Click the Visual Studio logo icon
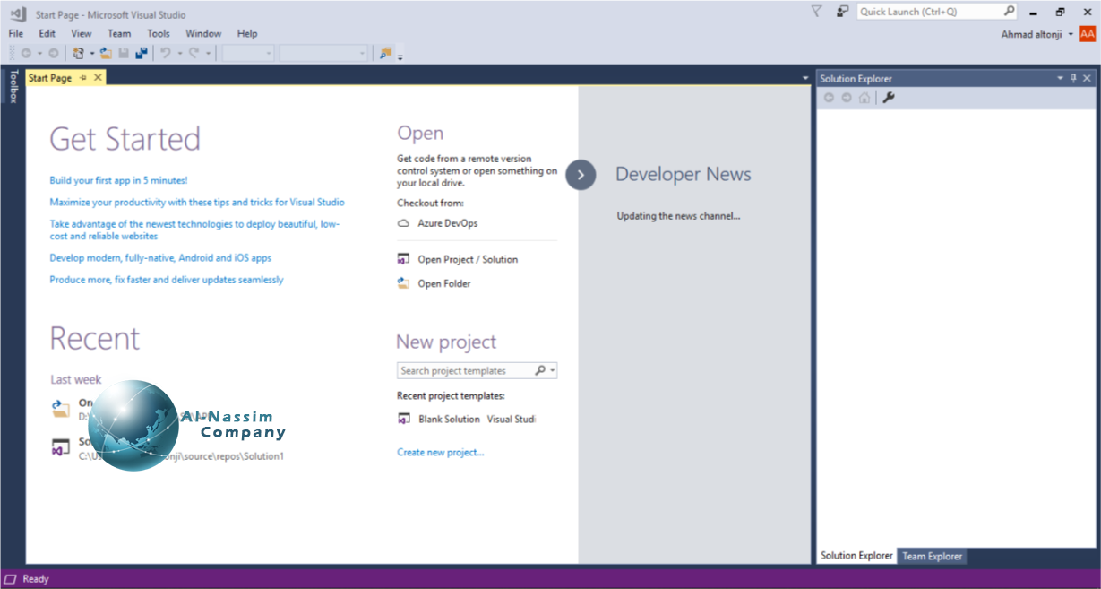 point(18,13)
